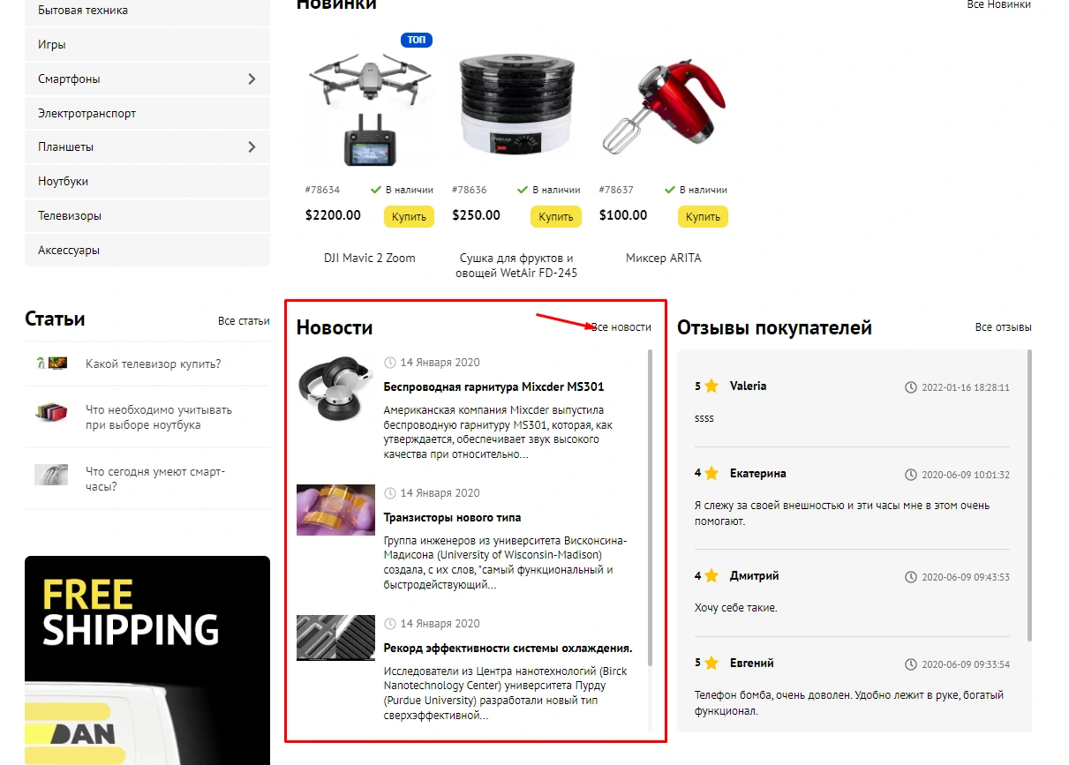The image size is (1069, 765).
Task: Open the Телевизоры category
Action: tap(147, 215)
